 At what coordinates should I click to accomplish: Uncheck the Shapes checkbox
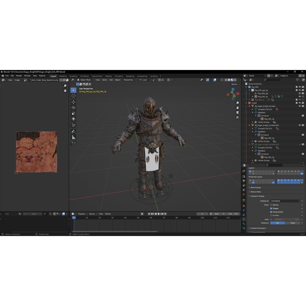pos(271,209)
